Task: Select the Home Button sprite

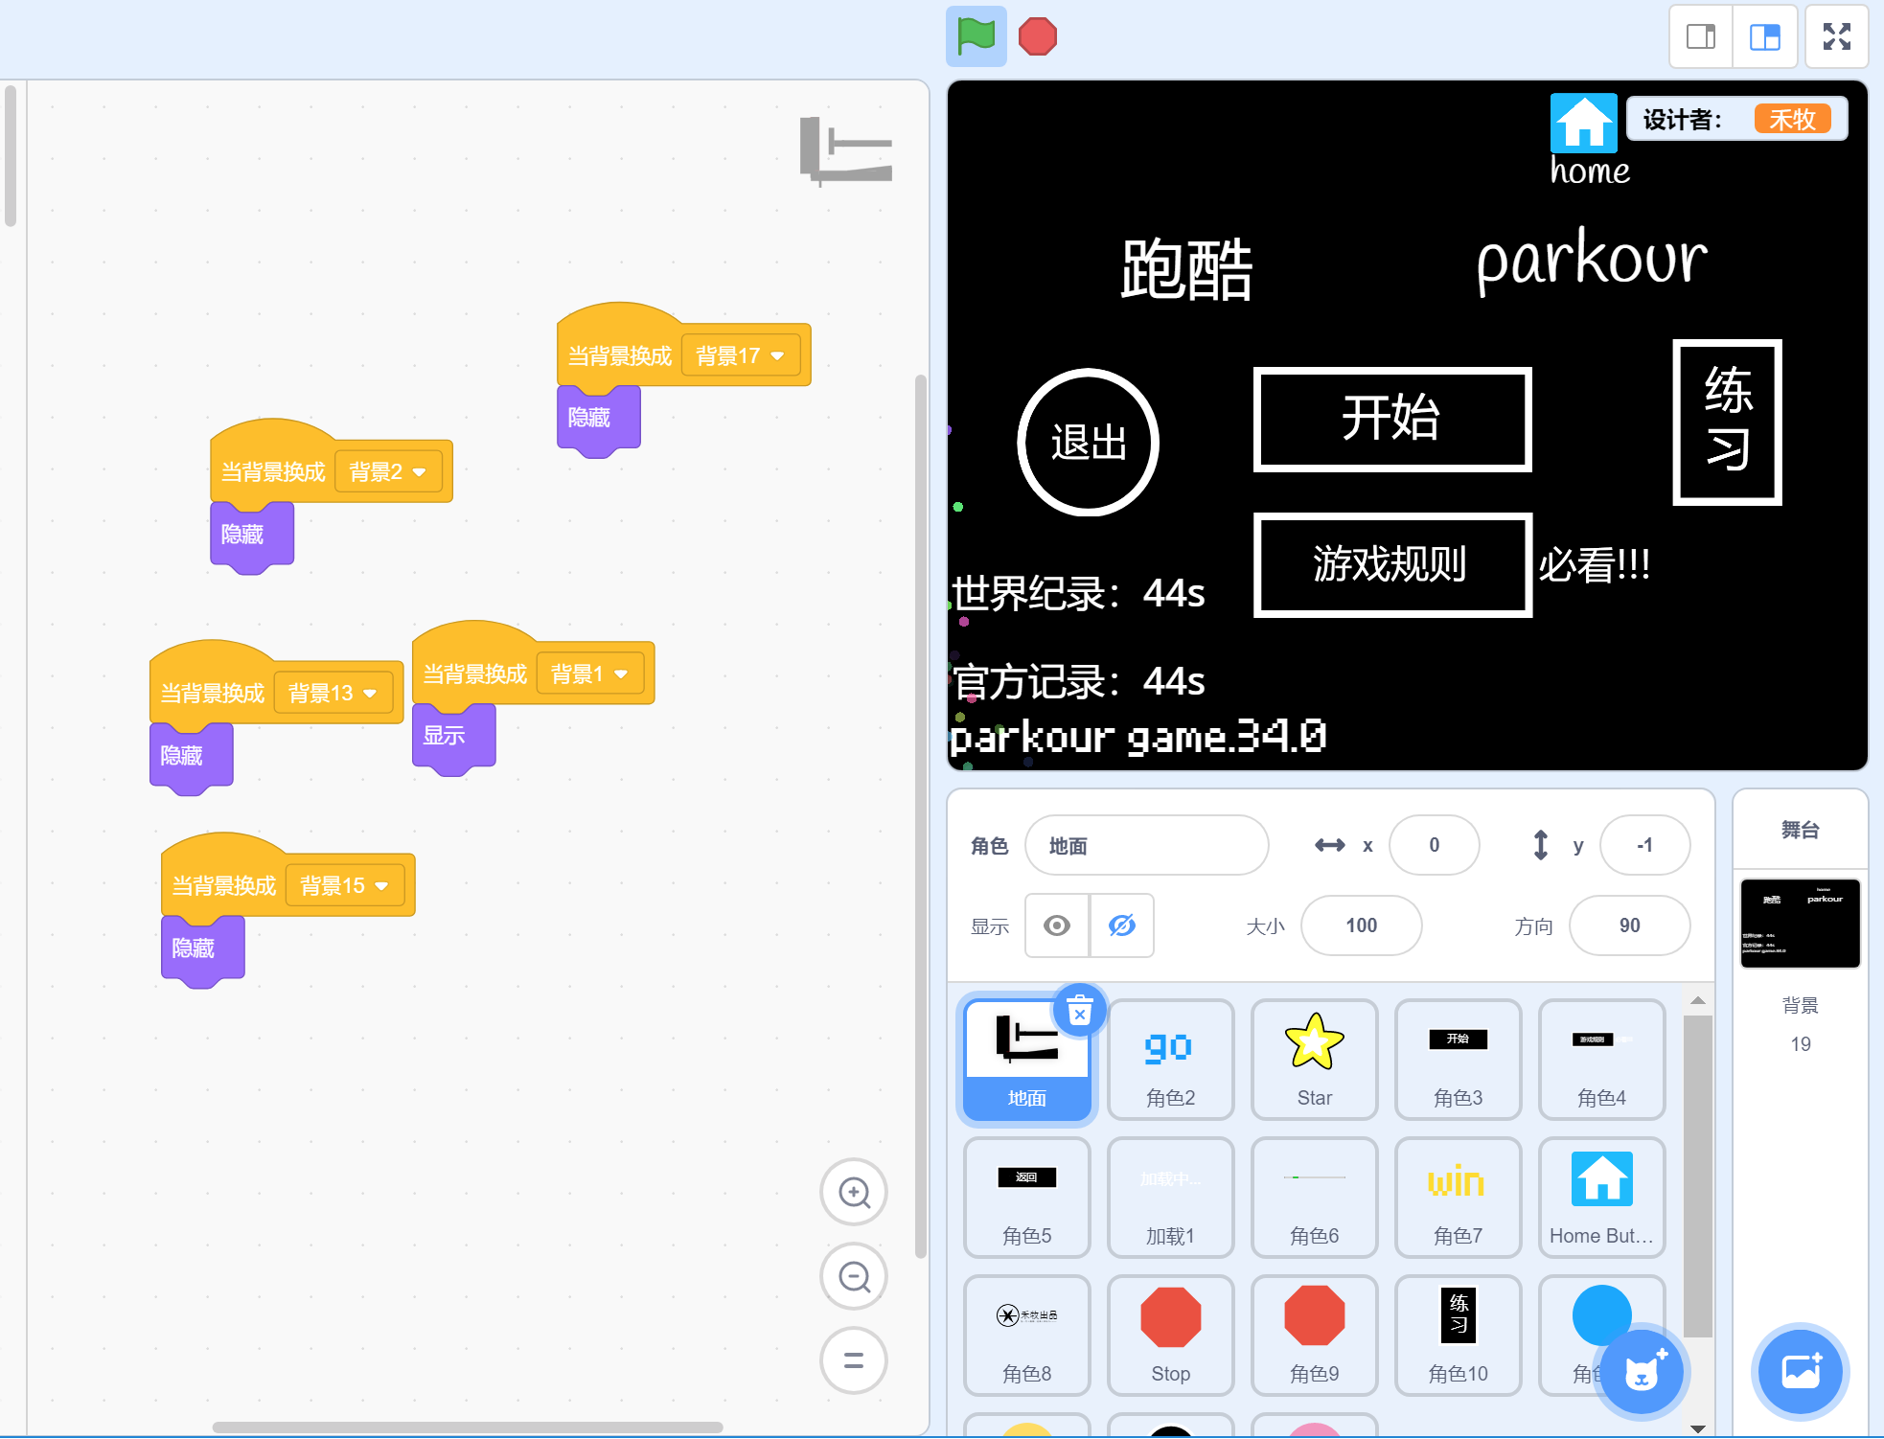Action: [1601, 1198]
